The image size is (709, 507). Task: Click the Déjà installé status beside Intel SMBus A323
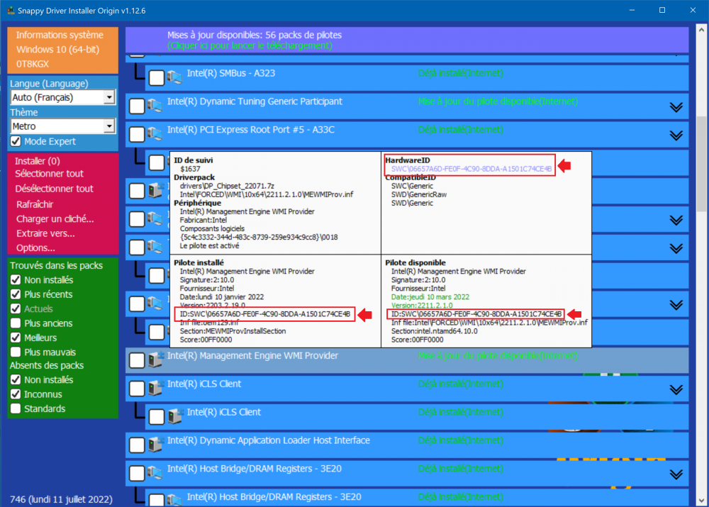click(461, 73)
